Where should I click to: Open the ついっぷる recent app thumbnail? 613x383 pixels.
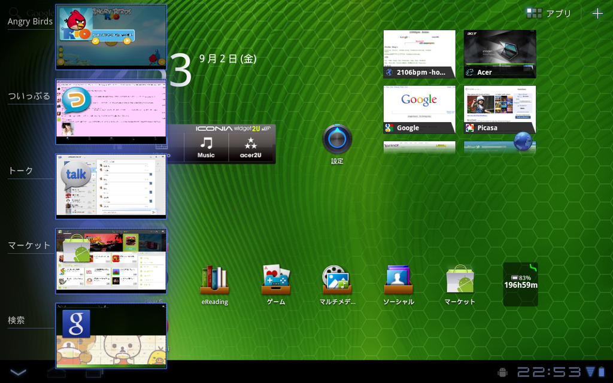[x=111, y=112]
